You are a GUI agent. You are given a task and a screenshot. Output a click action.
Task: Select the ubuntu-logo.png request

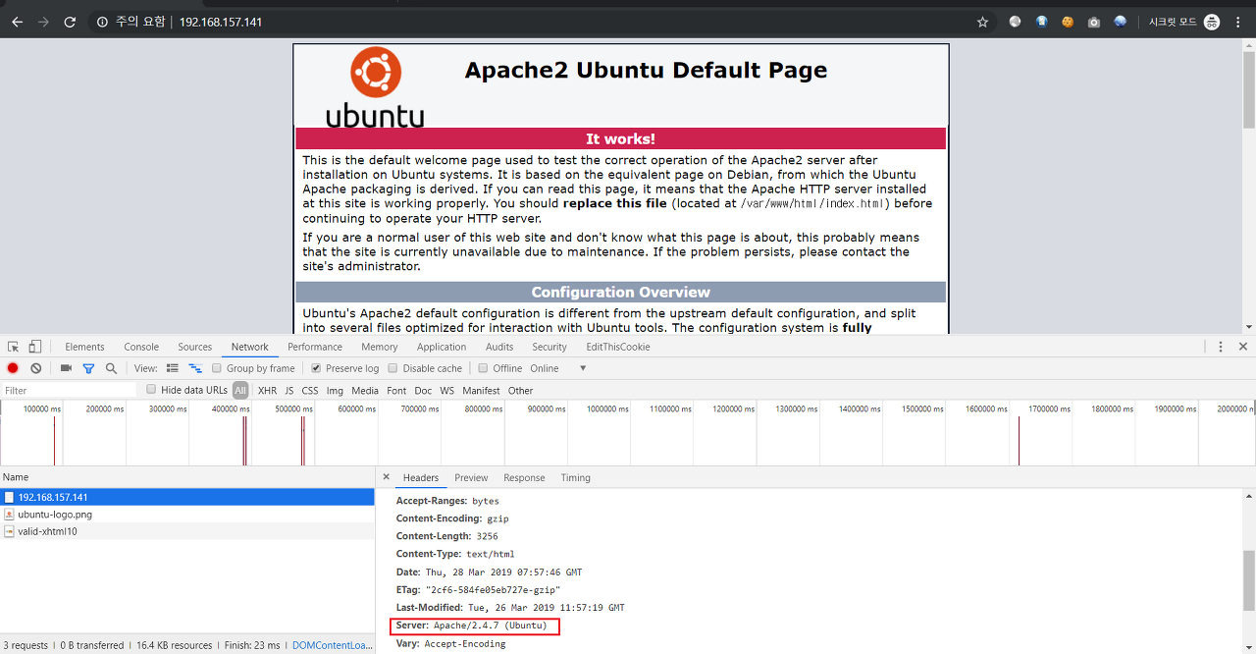click(187, 514)
